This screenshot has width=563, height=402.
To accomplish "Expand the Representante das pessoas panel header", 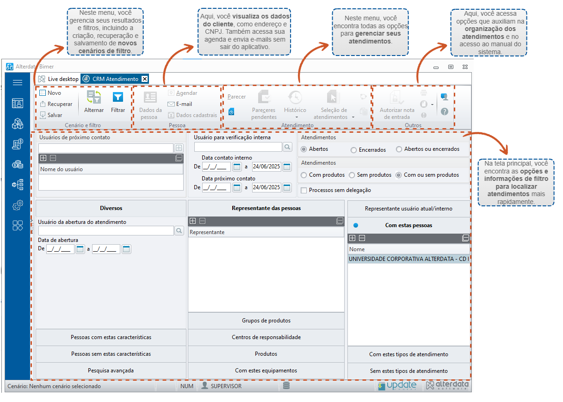I will pyautogui.click(x=266, y=208).
